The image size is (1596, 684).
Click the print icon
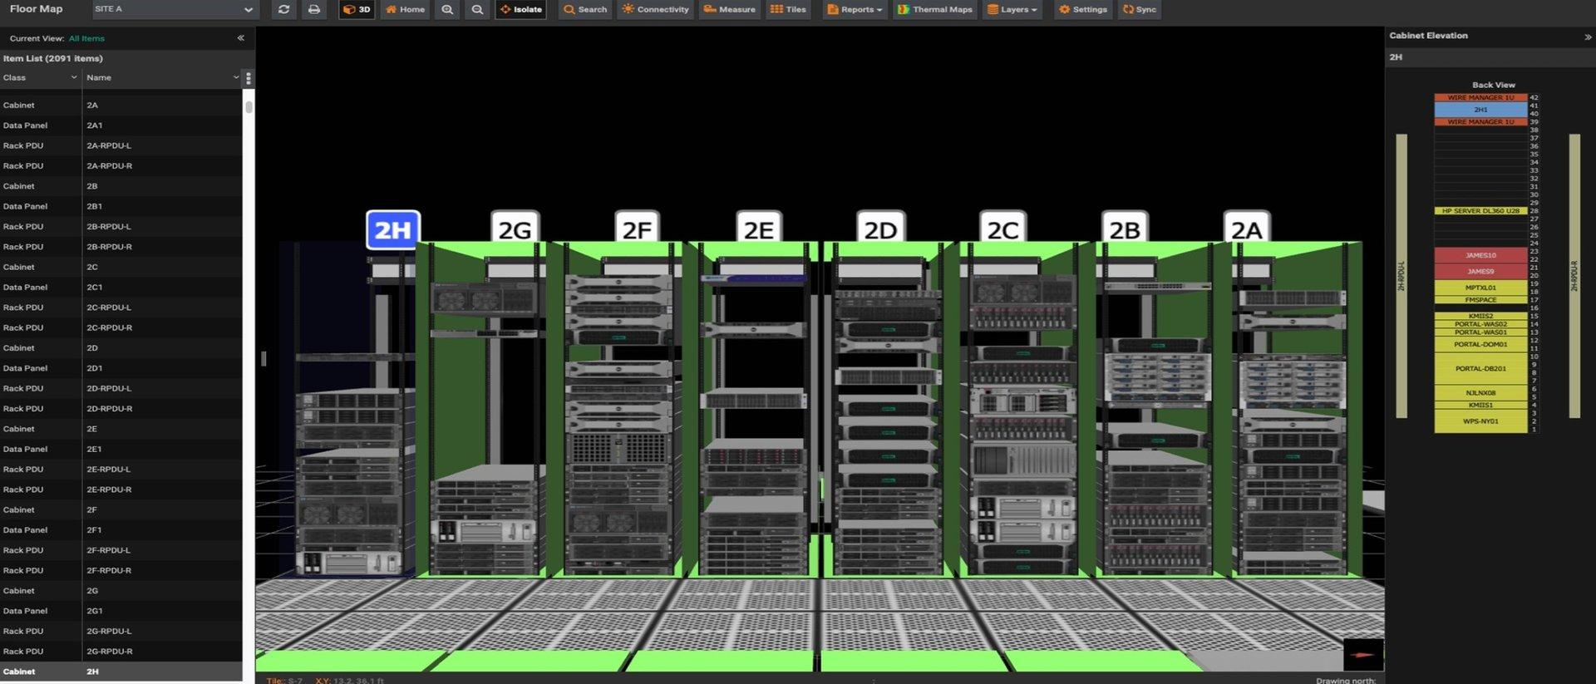[x=313, y=10]
